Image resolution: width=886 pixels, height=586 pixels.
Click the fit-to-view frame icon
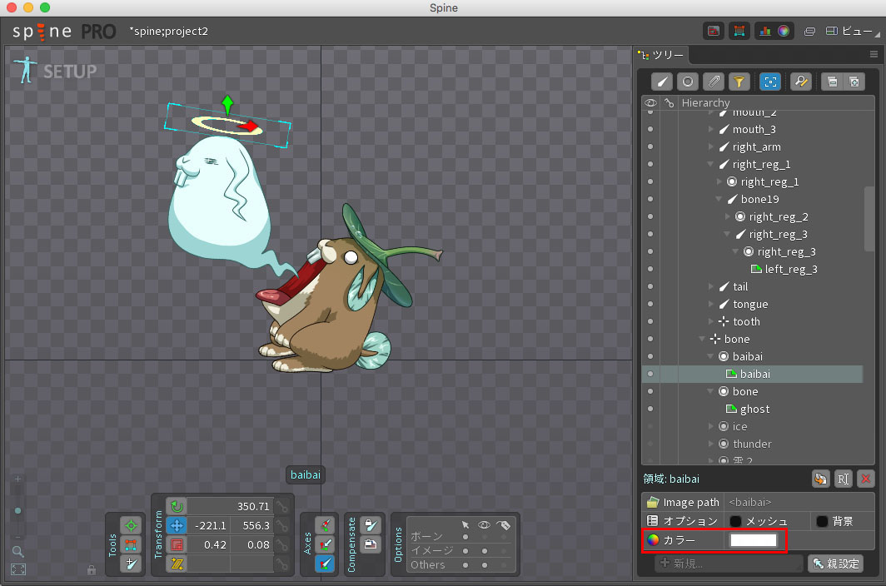coord(18,569)
